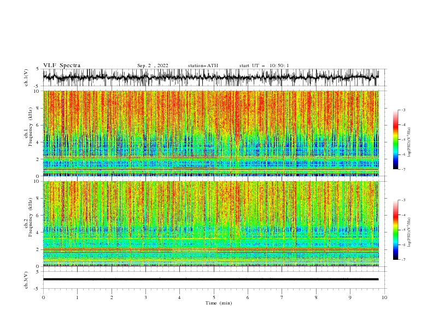The image size is (433, 334).
Task: Click time axis tick label "7"
Action: (x=282, y=297)
